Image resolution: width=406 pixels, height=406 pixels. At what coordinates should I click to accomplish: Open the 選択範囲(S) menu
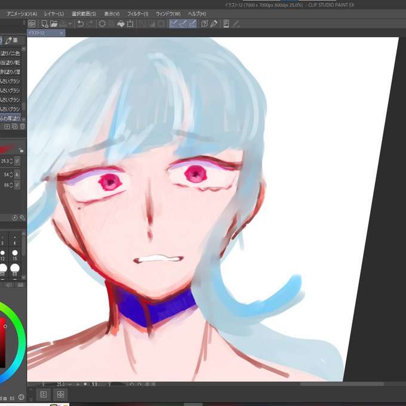[84, 14]
